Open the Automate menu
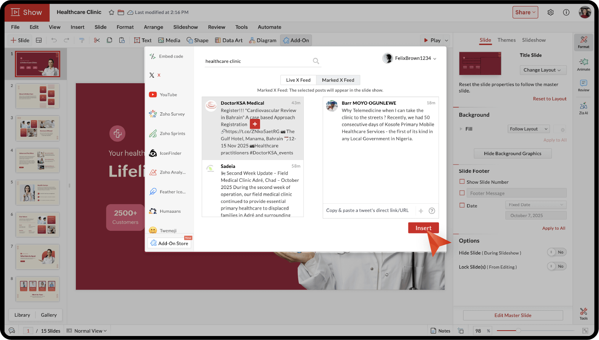This screenshot has width=599, height=340. [x=269, y=27]
